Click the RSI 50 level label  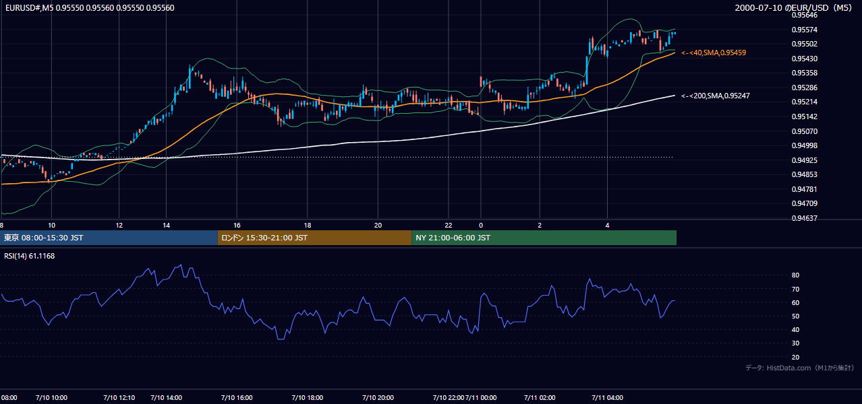(x=796, y=316)
